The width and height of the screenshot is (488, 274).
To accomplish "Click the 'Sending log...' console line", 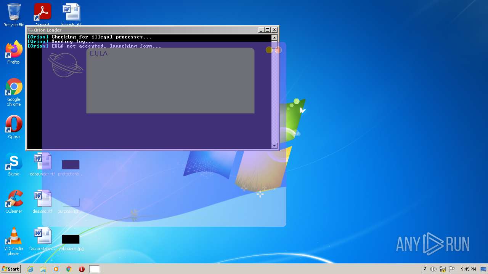I will (x=61, y=41).
